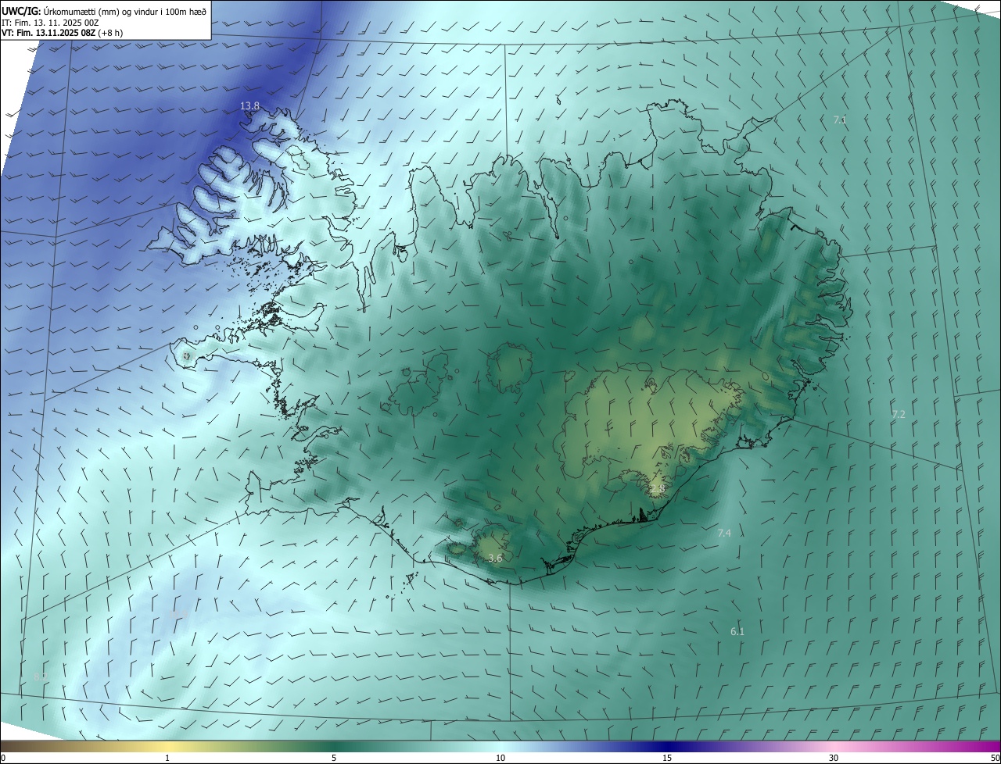Click the 1 tick on the color scale

tap(167, 758)
